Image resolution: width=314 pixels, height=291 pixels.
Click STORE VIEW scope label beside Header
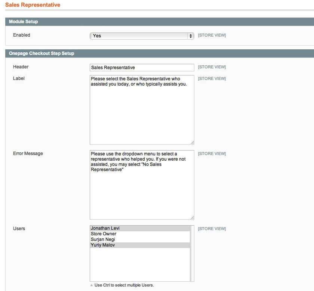pos(212,67)
